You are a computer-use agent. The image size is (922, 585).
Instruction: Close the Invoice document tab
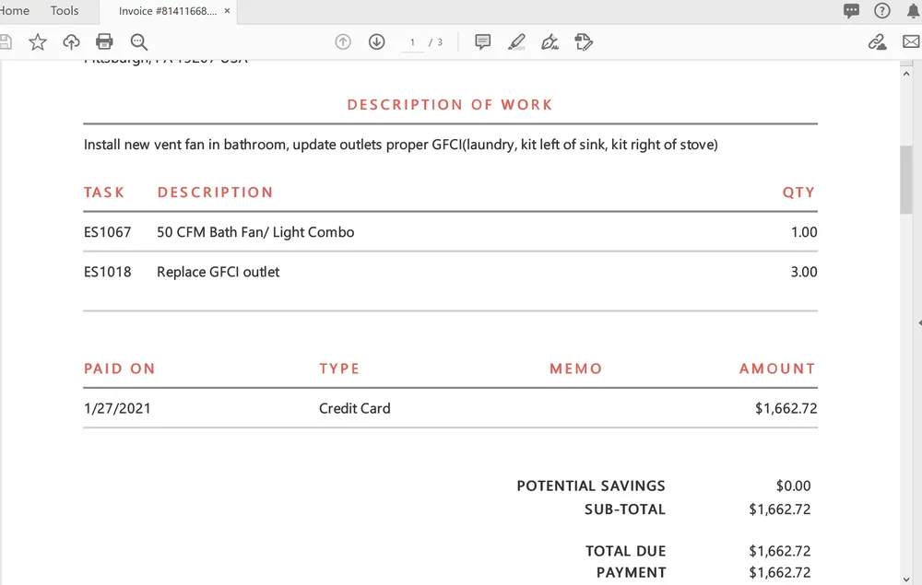pos(227,11)
